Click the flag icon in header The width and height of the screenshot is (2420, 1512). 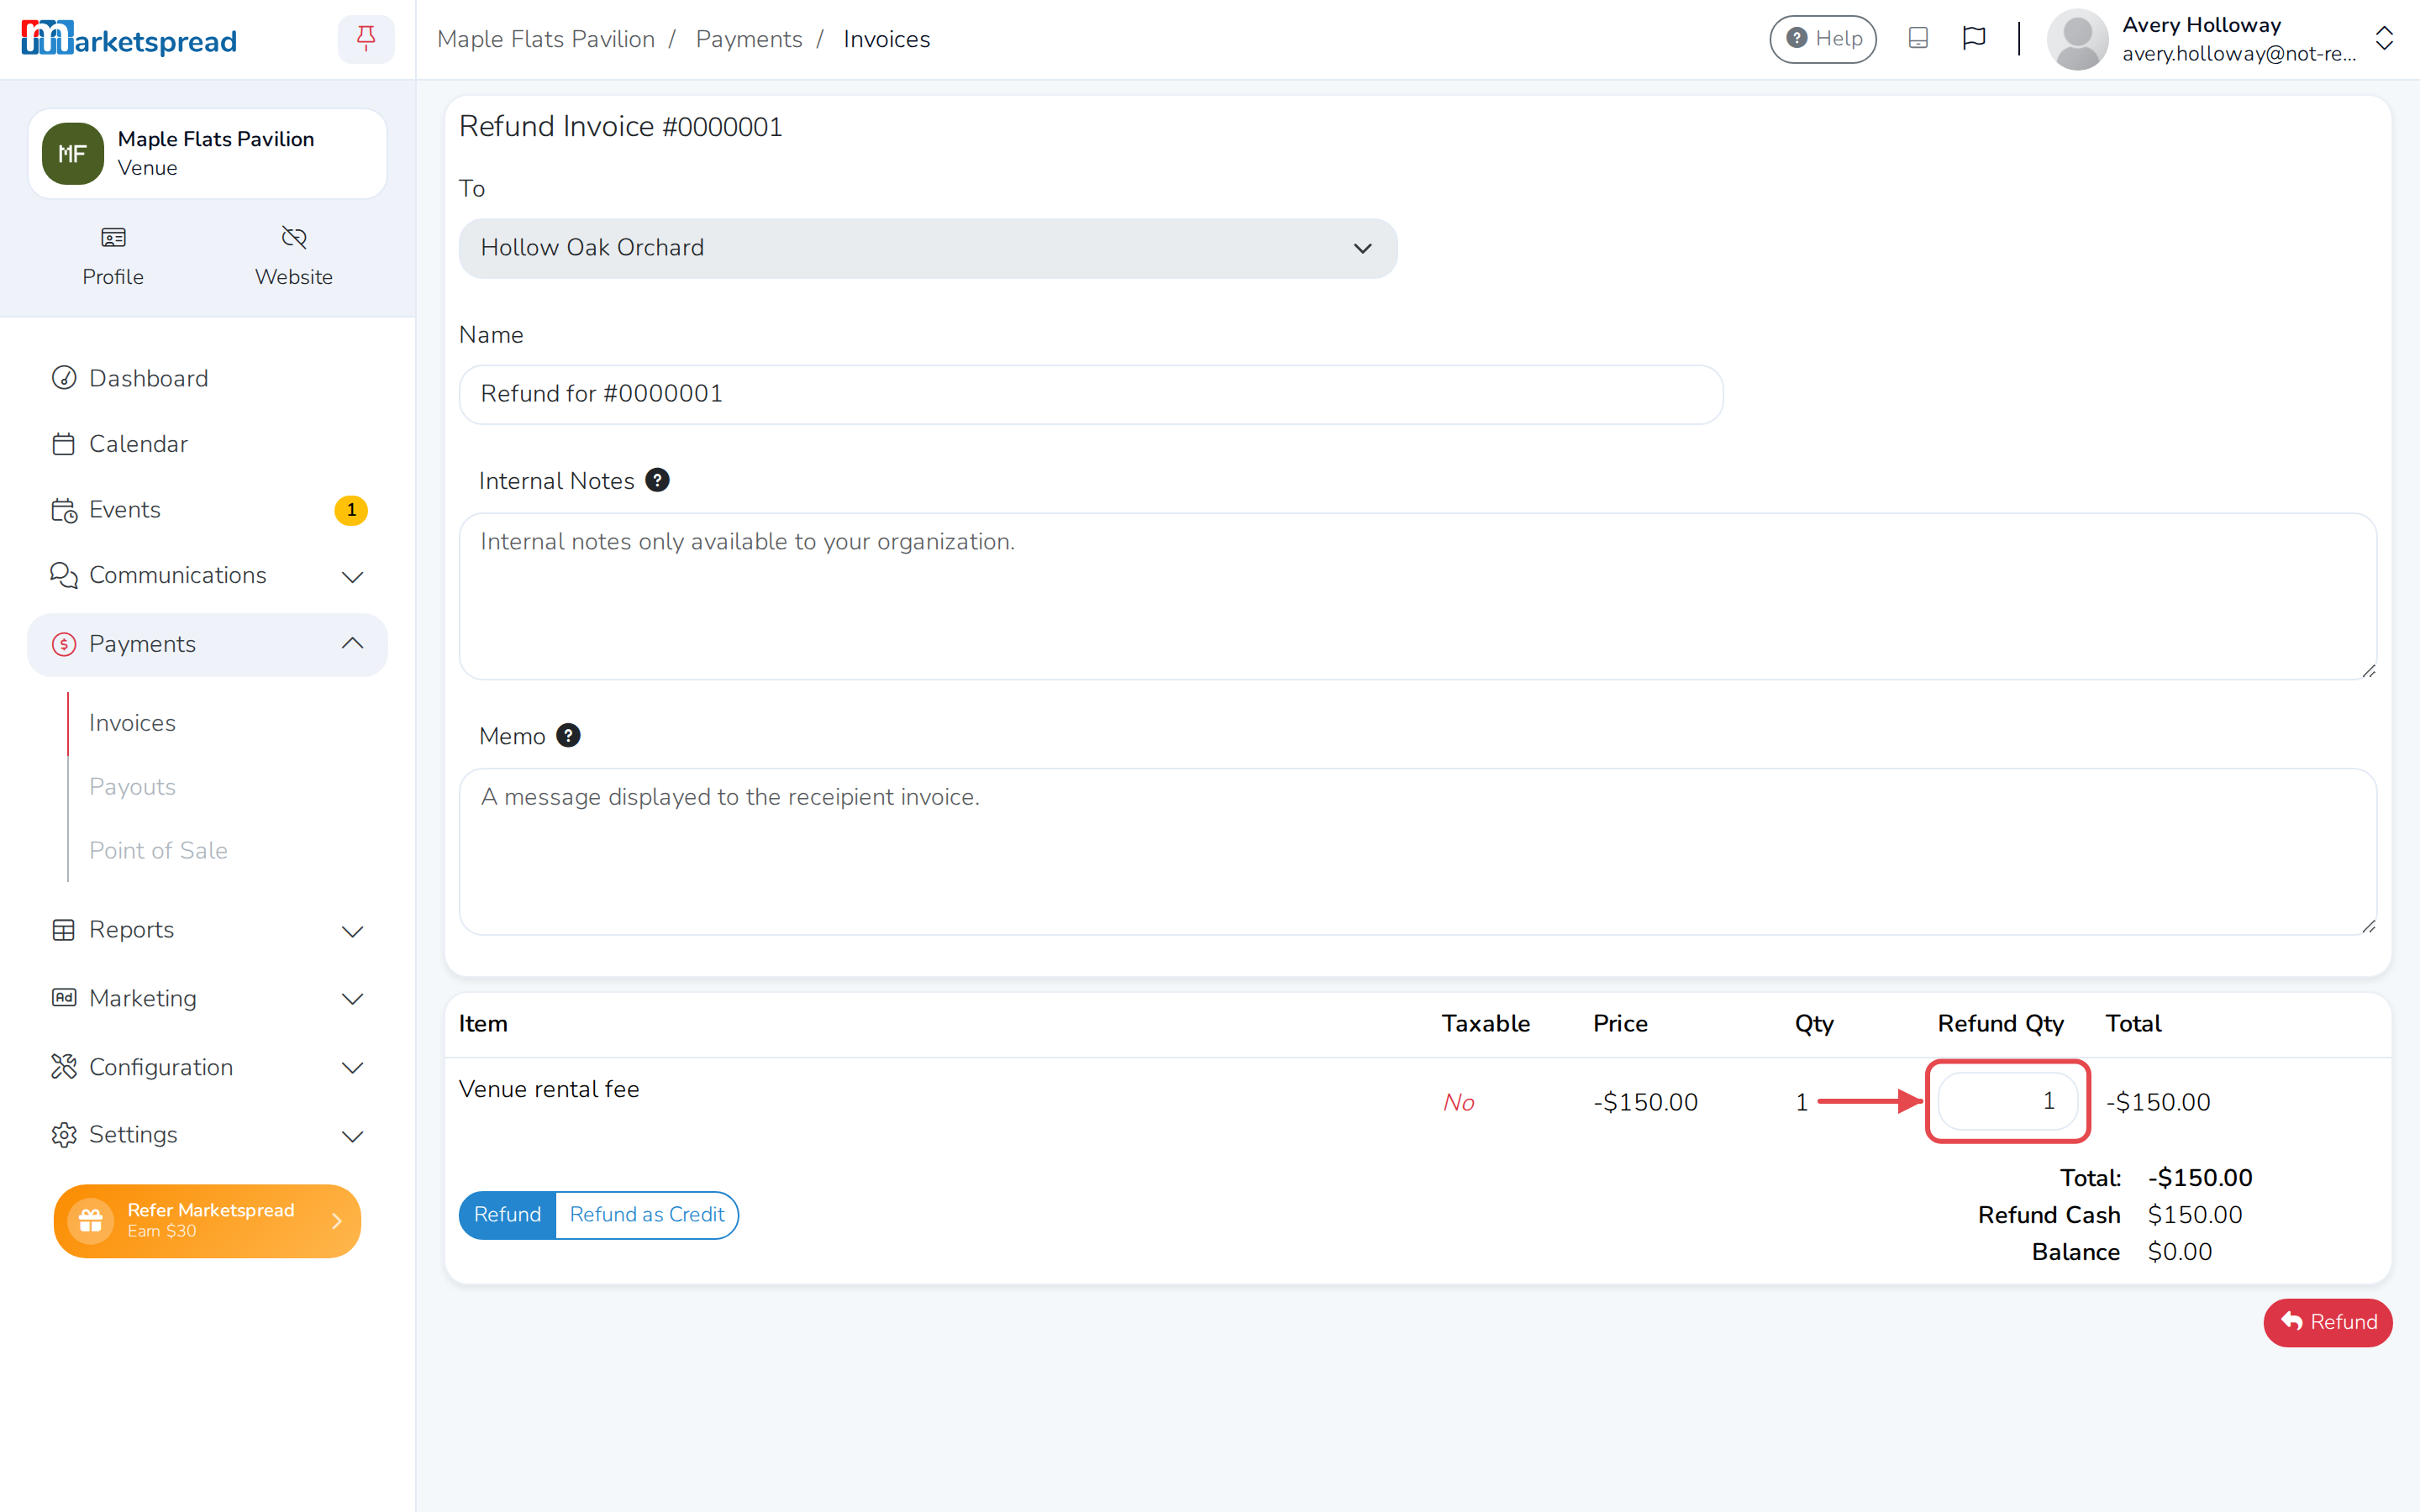point(1974,39)
